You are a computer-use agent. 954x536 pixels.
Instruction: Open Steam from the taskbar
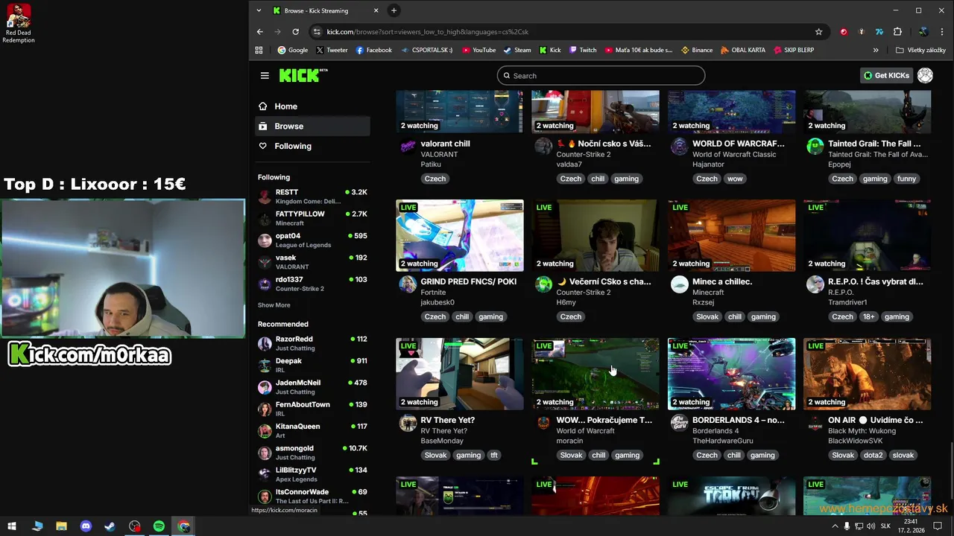point(110,526)
